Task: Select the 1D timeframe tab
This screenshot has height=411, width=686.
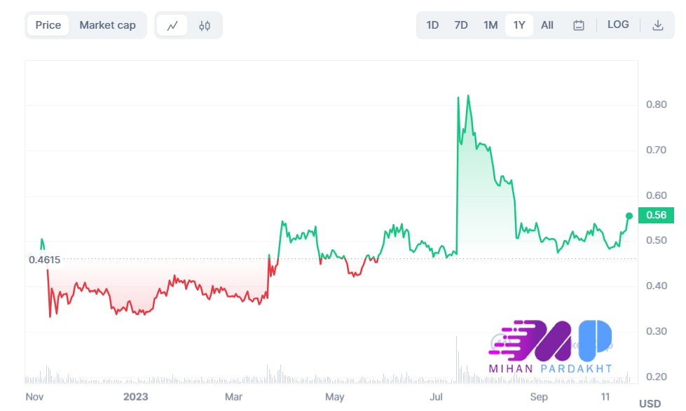Action: [x=432, y=24]
